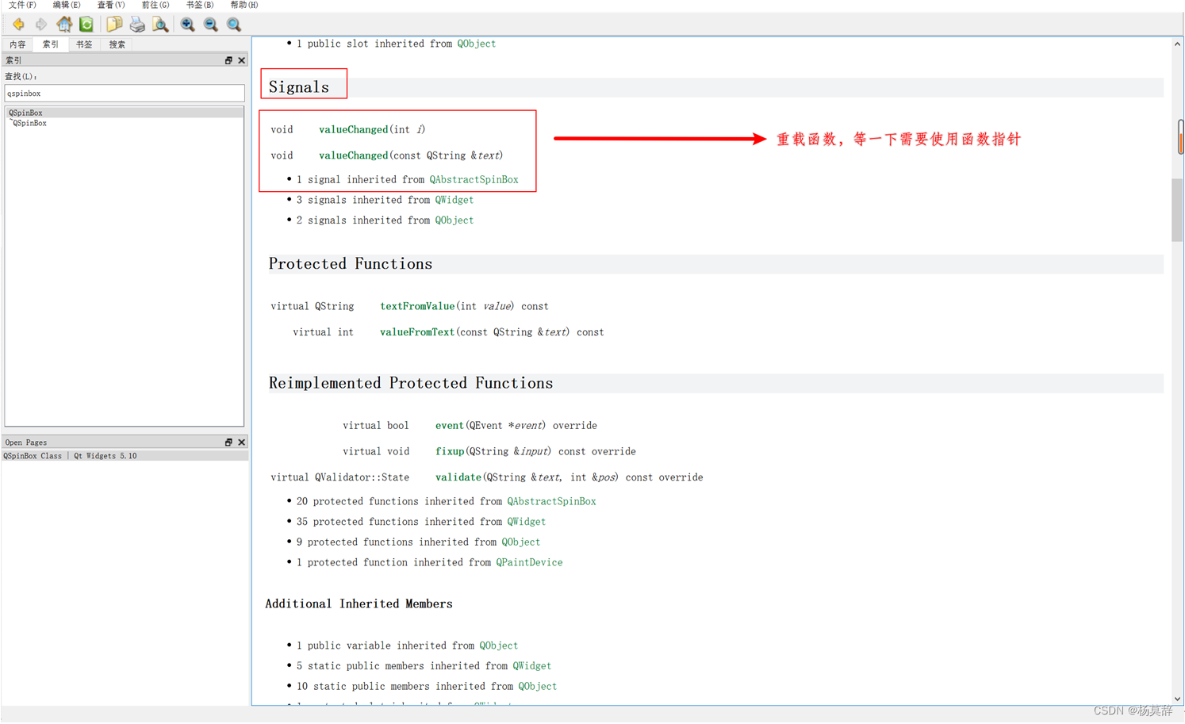Image resolution: width=1185 pixels, height=724 pixels.
Task: Close the 索引 index panel
Action: (x=241, y=60)
